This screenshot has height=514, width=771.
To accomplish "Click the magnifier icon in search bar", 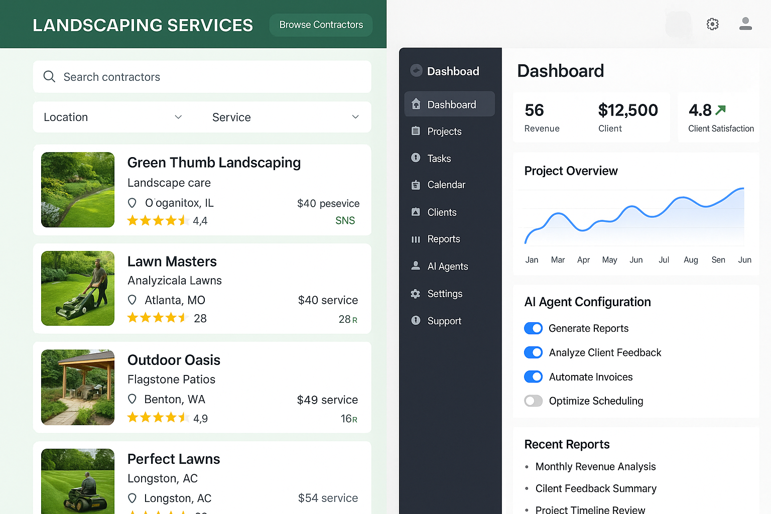I will click(49, 77).
